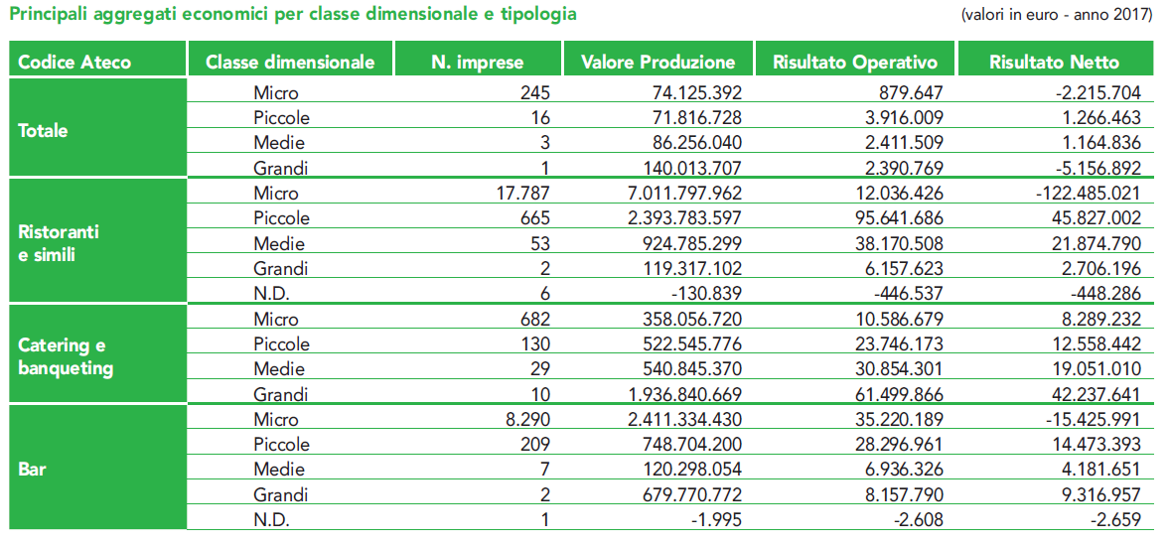The width and height of the screenshot is (1169, 545).
Task: Select the Ristoranti e simili category cell
Action: pyautogui.click(x=60, y=243)
